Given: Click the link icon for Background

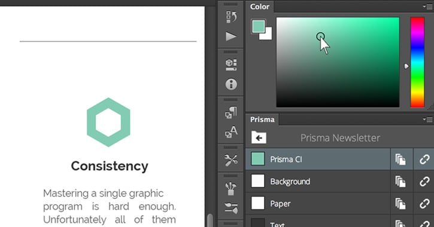Looking at the screenshot, I should click(424, 182).
